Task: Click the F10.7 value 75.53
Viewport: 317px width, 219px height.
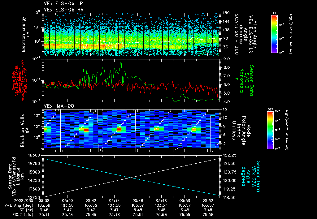Action: (161, 215)
